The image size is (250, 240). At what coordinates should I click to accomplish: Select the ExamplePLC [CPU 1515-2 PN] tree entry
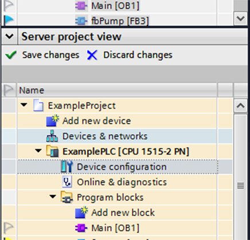click(126, 152)
